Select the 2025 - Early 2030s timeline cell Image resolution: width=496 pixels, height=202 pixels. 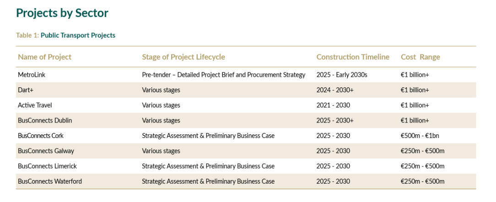(x=342, y=75)
